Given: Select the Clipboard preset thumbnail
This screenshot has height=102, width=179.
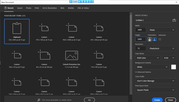Looking at the screenshot, I should [17, 31].
